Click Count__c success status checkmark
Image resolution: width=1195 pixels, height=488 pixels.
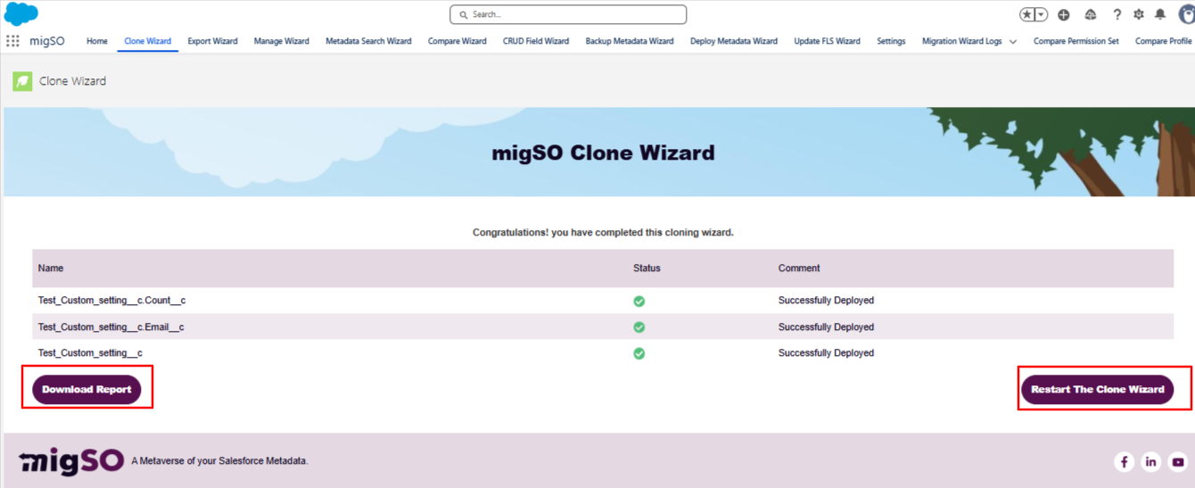coord(639,301)
